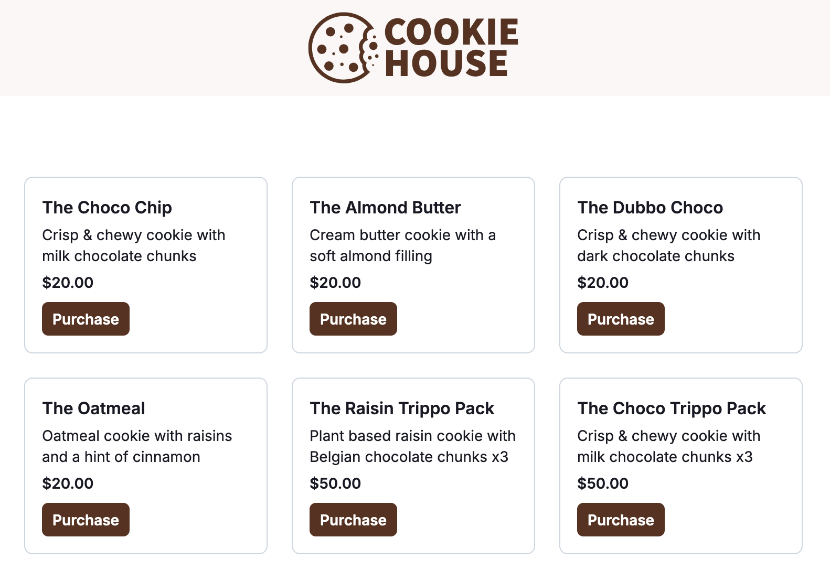Click The Oatmeal title
Image resolution: width=830 pixels, height=581 pixels.
(x=93, y=408)
